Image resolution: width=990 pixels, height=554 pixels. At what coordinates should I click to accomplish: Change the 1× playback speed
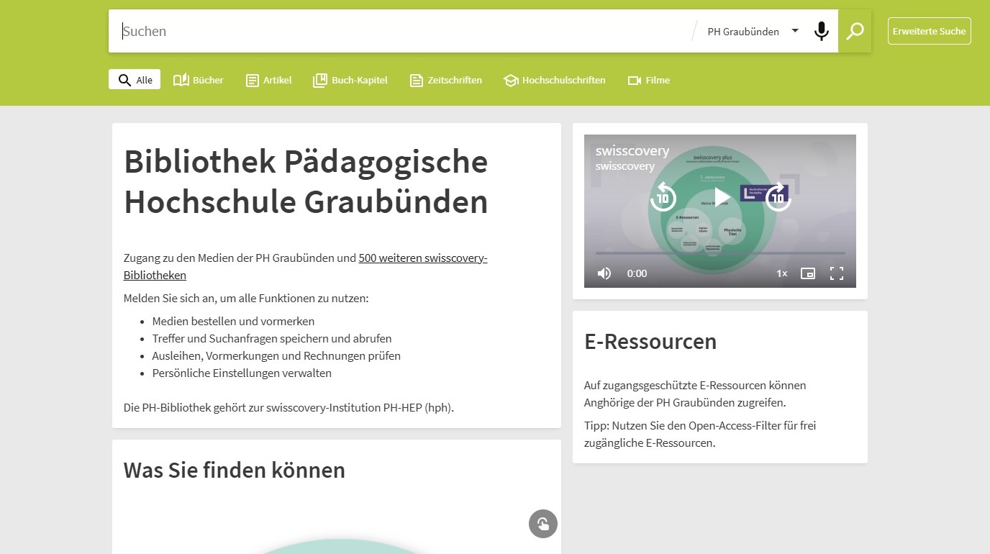782,273
